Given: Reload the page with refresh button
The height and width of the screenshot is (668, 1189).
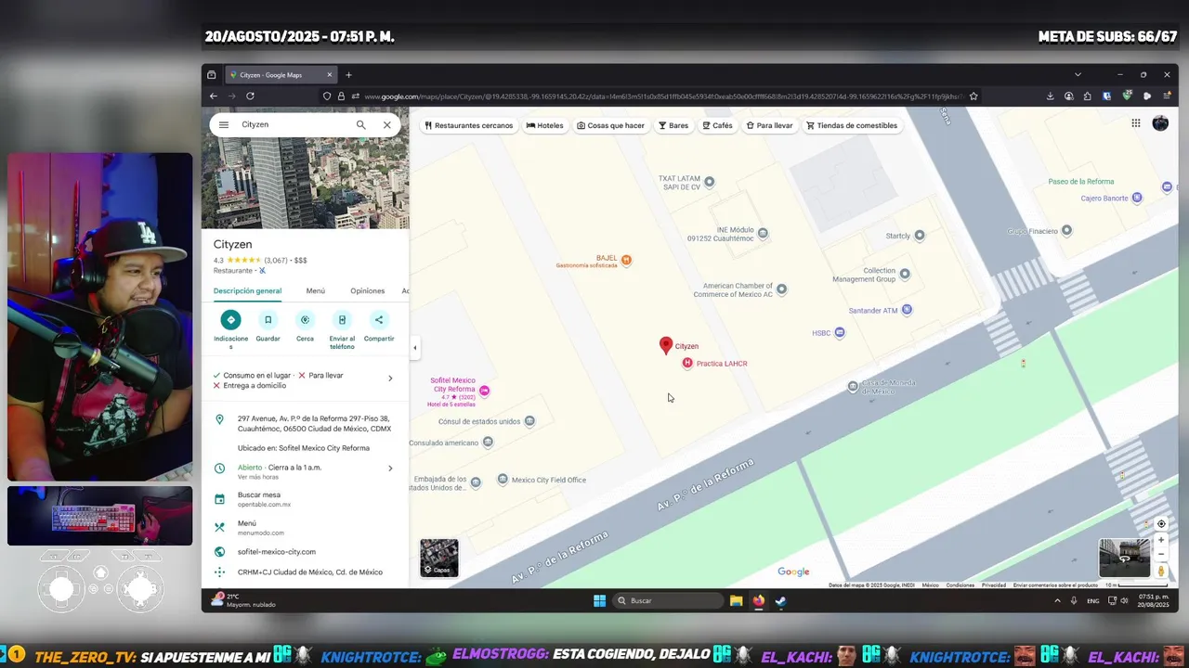Looking at the screenshot, I should point(250,96).
